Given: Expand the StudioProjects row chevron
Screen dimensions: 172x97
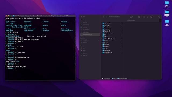Looking at the screenshot, I should click(x=121, y=53).
